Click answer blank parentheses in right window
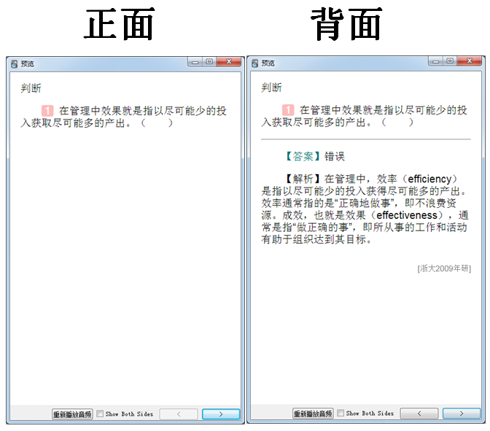The image size is (490, 431). click(397, 123)
